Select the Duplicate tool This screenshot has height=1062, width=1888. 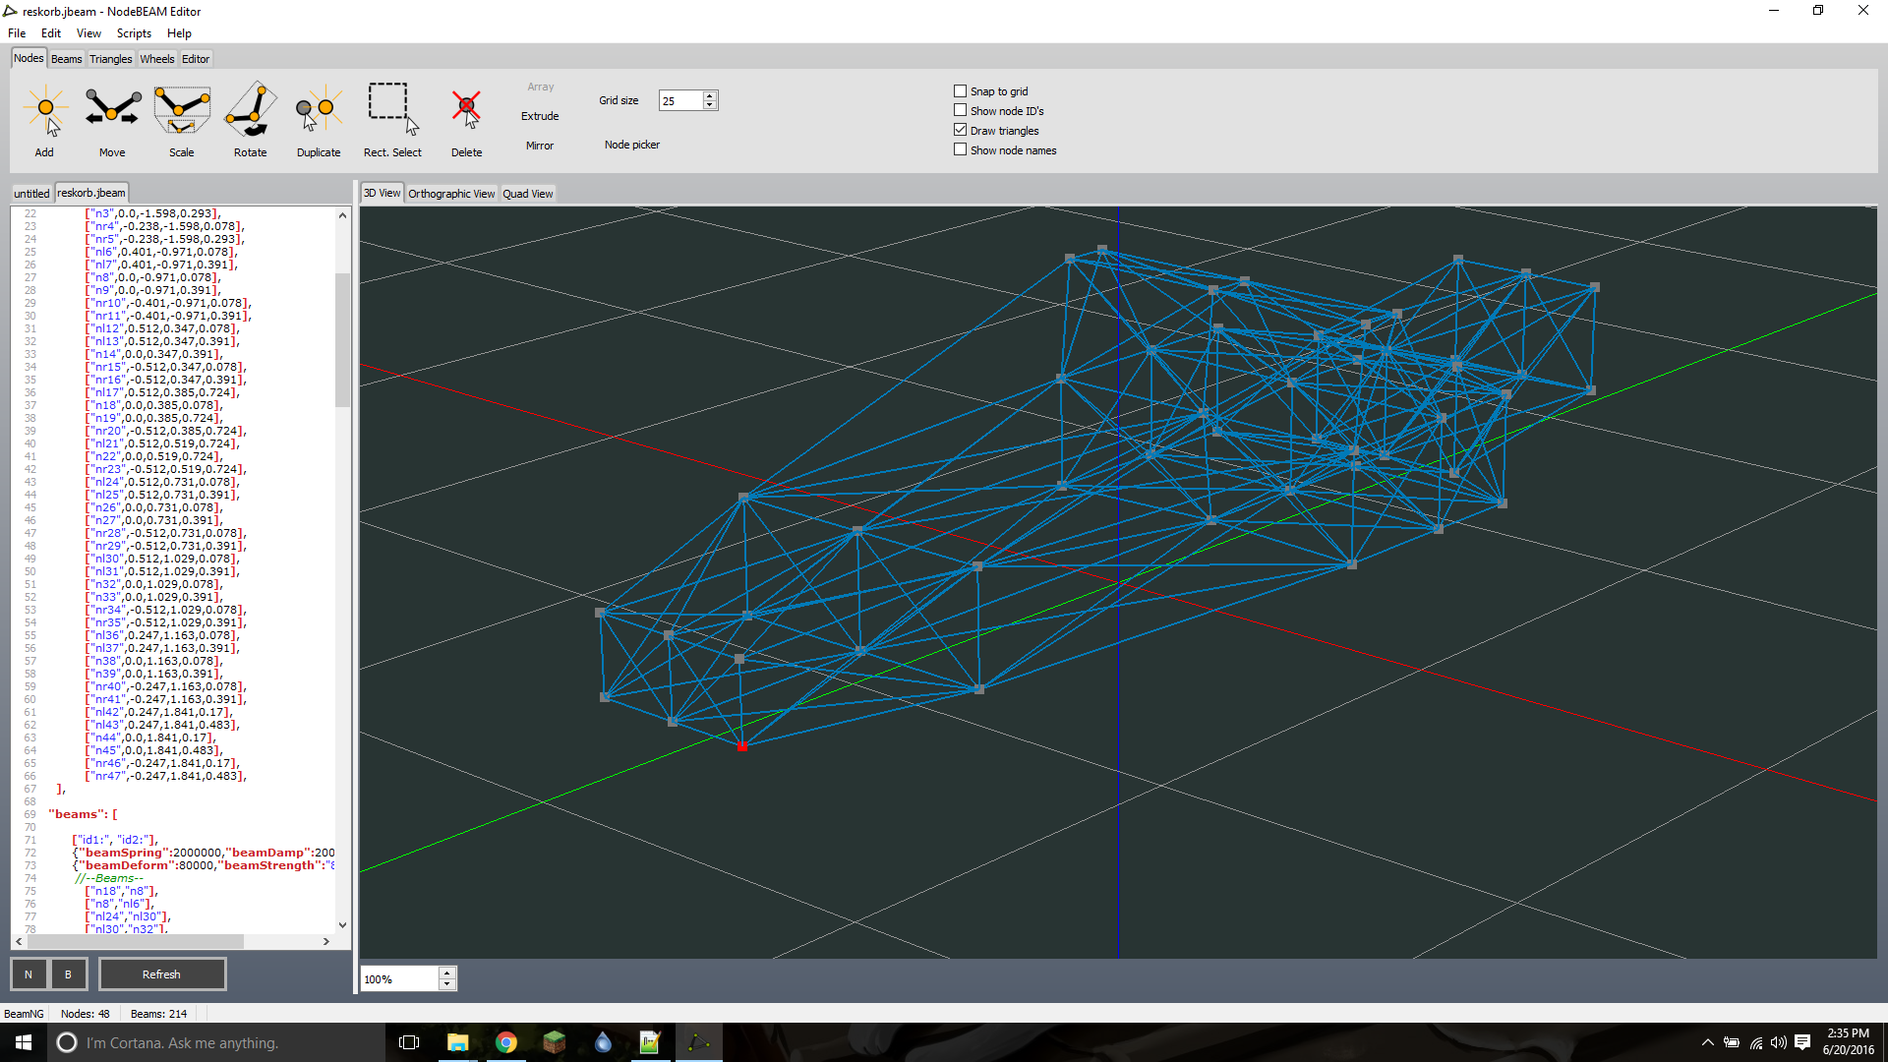(319, 120)
